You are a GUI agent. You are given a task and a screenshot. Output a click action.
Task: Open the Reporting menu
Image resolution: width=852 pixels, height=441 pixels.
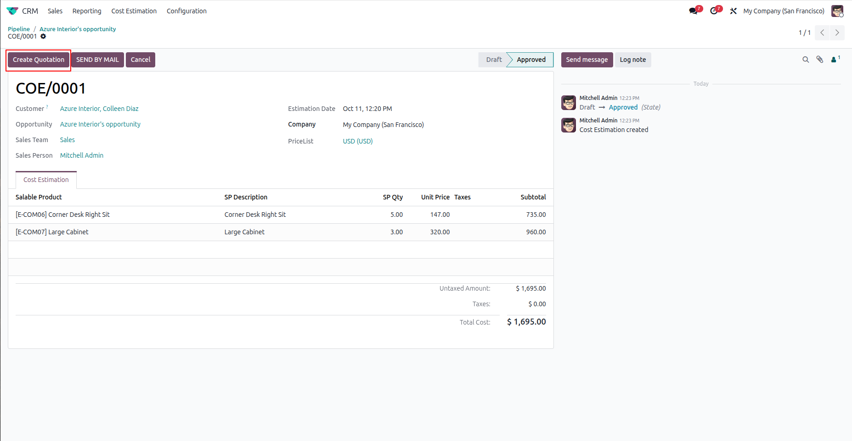(x=87, y=11)
